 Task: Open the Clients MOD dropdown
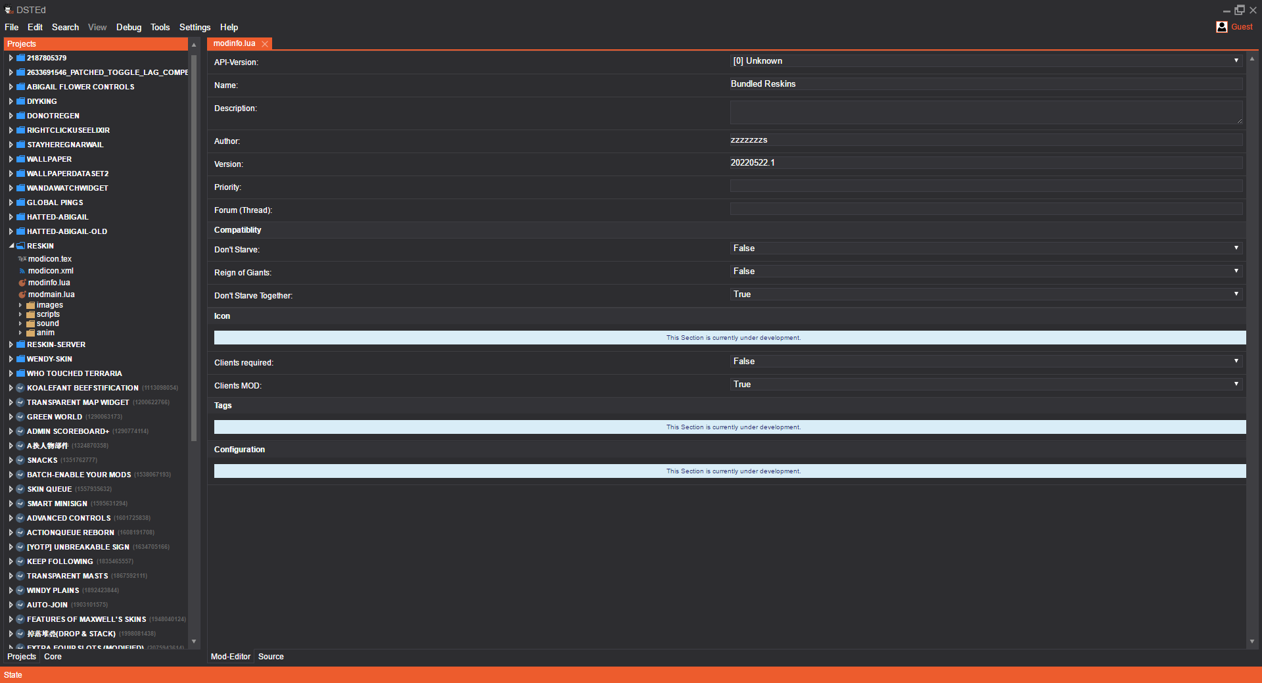986,384
